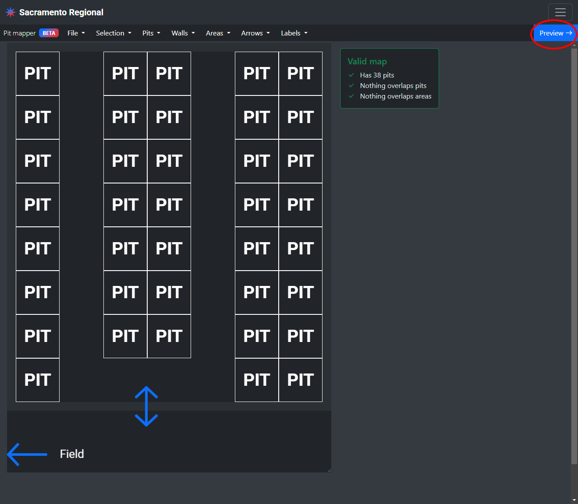
Task: Select the Field label on the map
Action: pos(72,454)
